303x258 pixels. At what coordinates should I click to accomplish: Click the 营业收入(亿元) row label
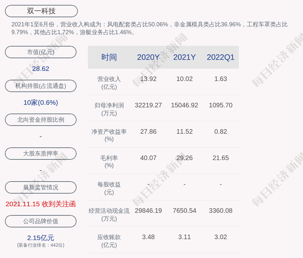point(109,83)
